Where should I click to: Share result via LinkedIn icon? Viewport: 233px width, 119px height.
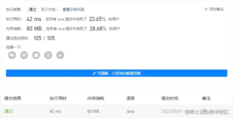(x=60, y=55)
